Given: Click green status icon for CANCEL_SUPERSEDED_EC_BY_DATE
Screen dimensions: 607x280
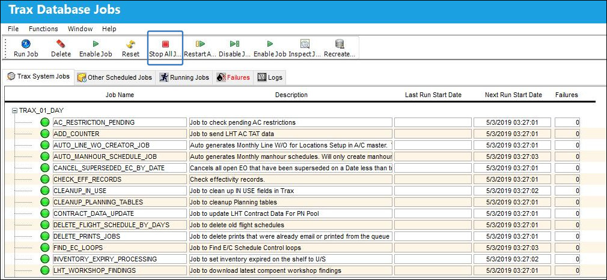Looking at the screenshot, I should (x=45, y=168).
